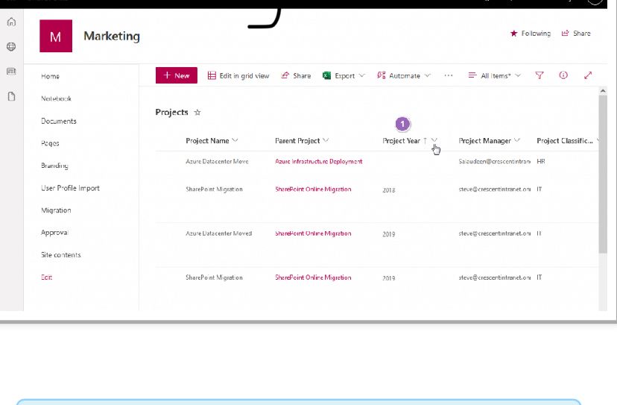Go to Home in the site navigation

pyautogui.click(x=51, y=76)
